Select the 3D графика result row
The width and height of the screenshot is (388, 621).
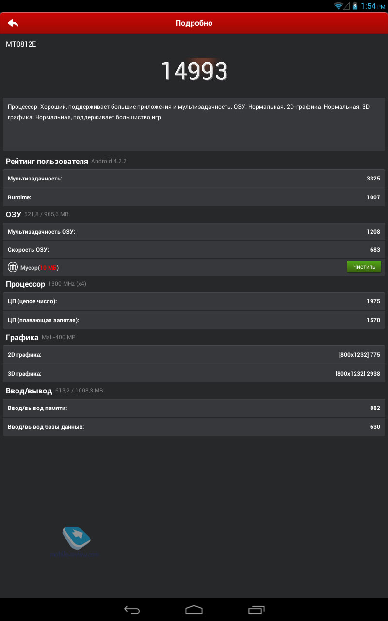pyautogui.click(x=194, y=374)
